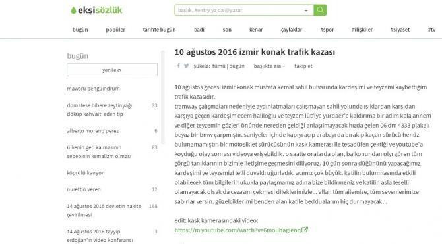The image size is (442, 244).
Task: Open topic title 10 ağustos 2016 izmir konak trafik kazası
Action: click(255, 52)
